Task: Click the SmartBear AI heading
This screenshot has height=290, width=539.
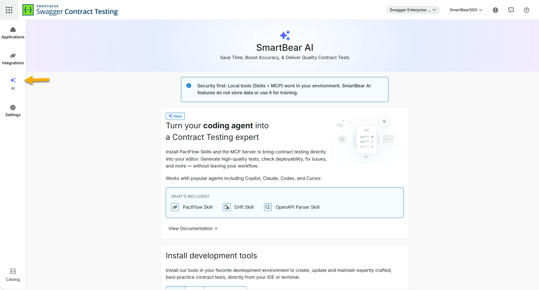Action: [285, 48]
